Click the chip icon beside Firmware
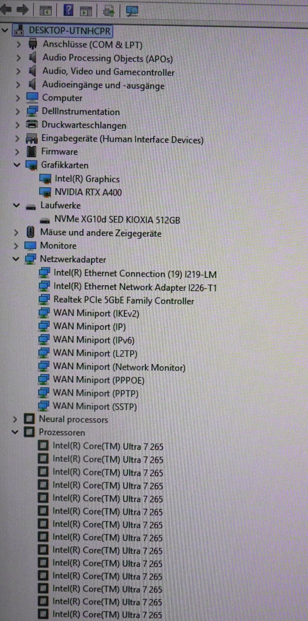308x621 pixels. point(31,151)
